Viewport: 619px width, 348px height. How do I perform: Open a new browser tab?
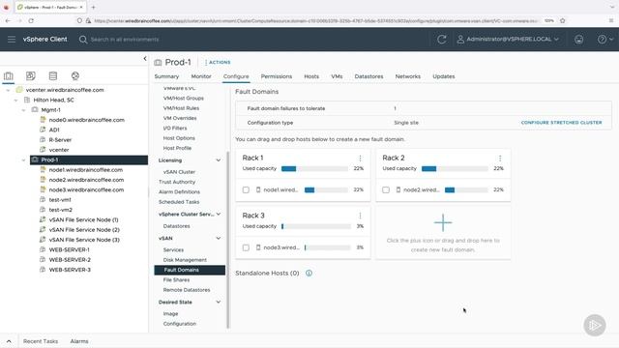point(93,7)
